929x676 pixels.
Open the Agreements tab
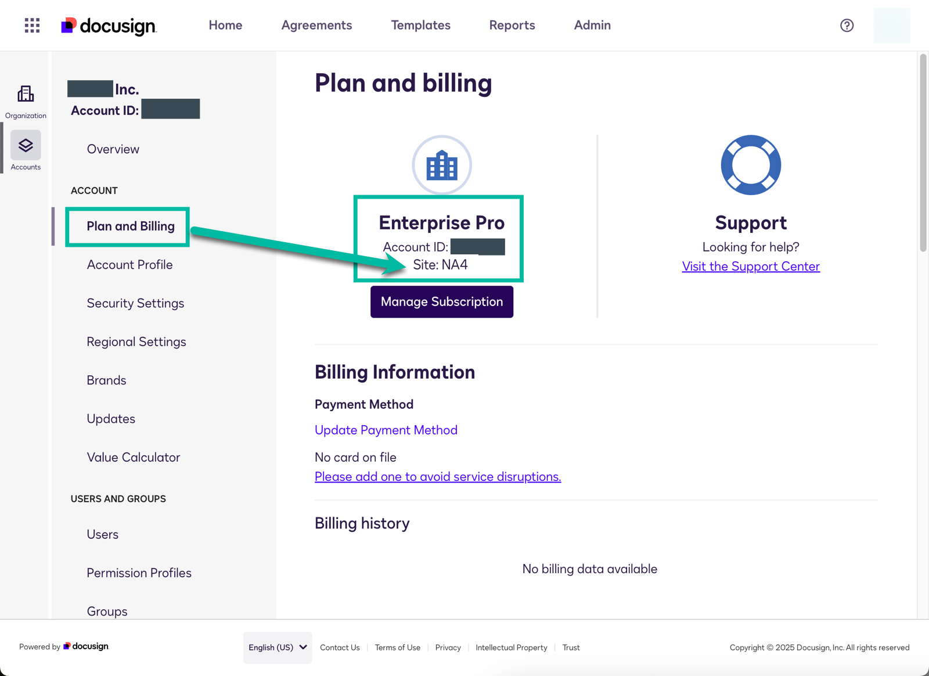point(316,26)
